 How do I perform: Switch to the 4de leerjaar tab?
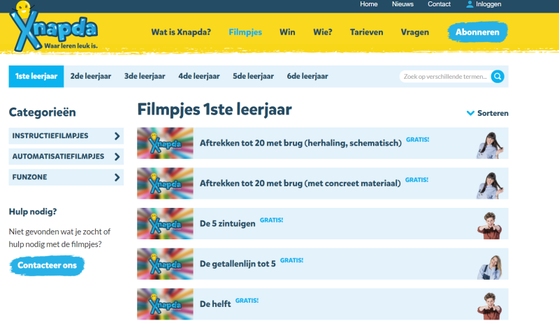pos(199,76)
